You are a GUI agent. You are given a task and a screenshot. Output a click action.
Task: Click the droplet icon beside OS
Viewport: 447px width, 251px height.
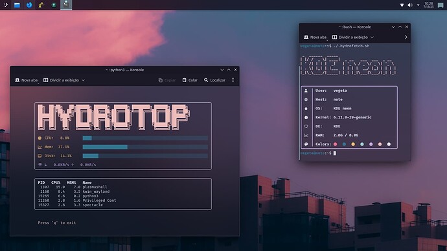[x=306, y=109]
